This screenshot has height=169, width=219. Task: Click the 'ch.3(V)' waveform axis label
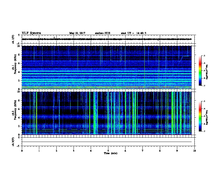pyautogui.click(x=13, y=142)
